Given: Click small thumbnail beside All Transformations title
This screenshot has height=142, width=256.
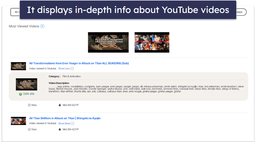Looking at the screenshot, I should [18, 66].
